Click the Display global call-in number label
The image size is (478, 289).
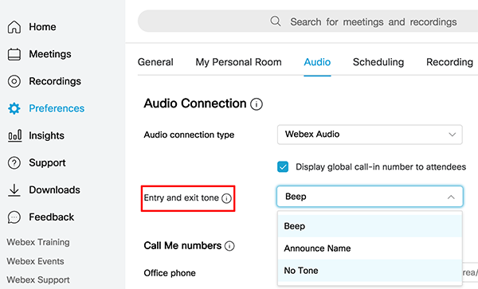point(381,167)
